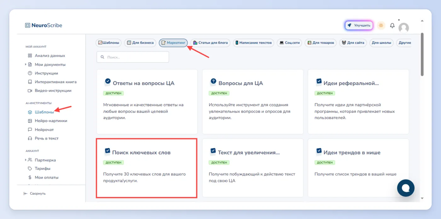This screenshot has width=441, height=219.
Task: Click the template search field
Action: [133, 57]
